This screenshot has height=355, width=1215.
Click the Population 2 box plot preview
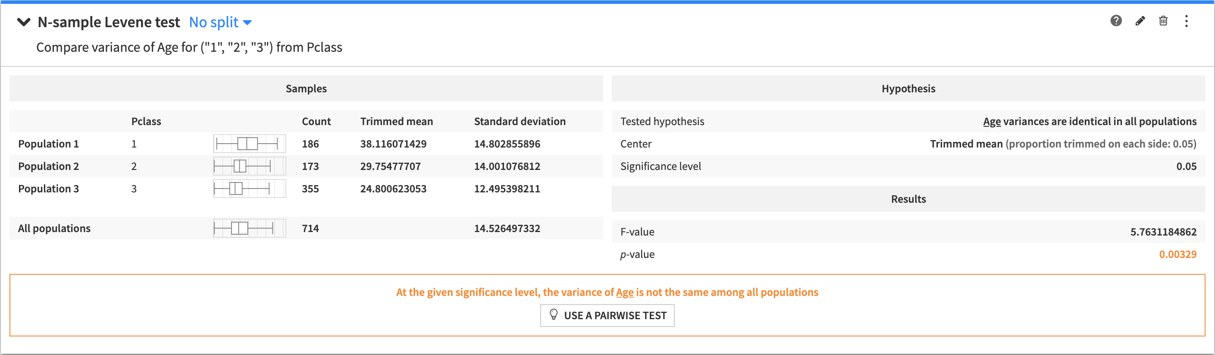(249, 166)
